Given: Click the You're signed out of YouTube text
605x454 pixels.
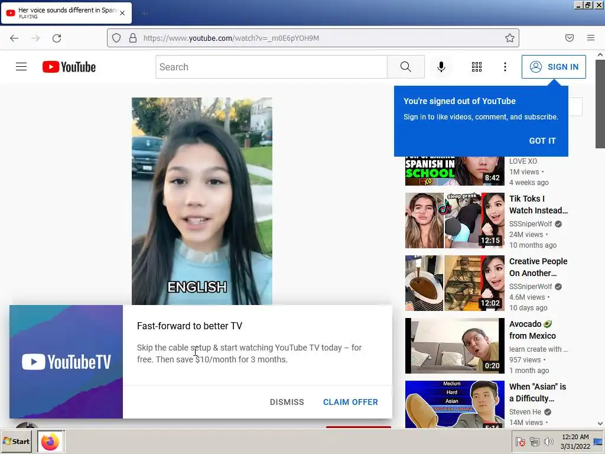Looking at the screenshot, I should click(460, 101).
